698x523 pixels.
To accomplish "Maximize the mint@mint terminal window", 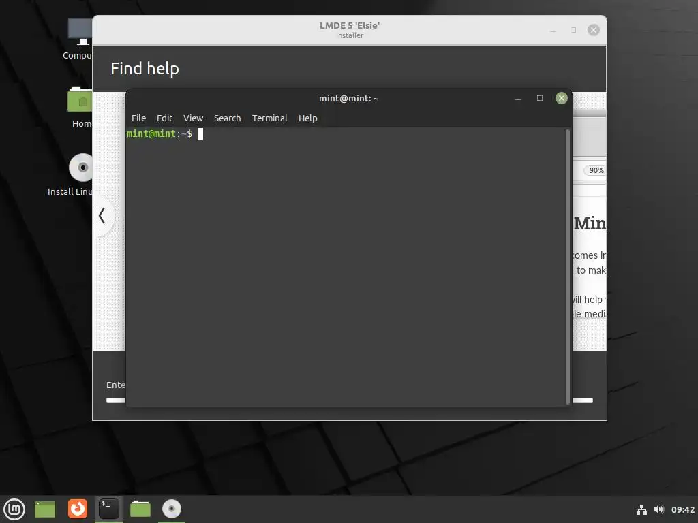I will (x=540, y=98).
